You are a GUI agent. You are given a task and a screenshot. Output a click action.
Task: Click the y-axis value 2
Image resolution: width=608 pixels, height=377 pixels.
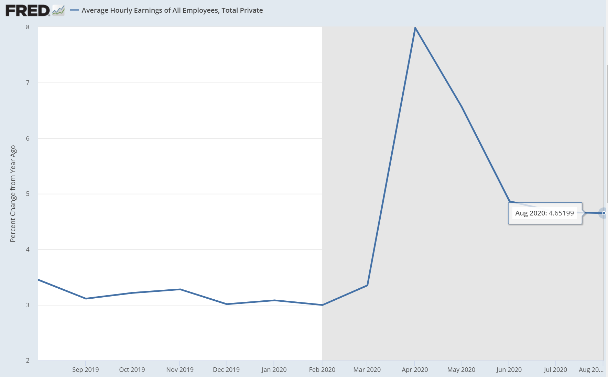tap(28, 361)
